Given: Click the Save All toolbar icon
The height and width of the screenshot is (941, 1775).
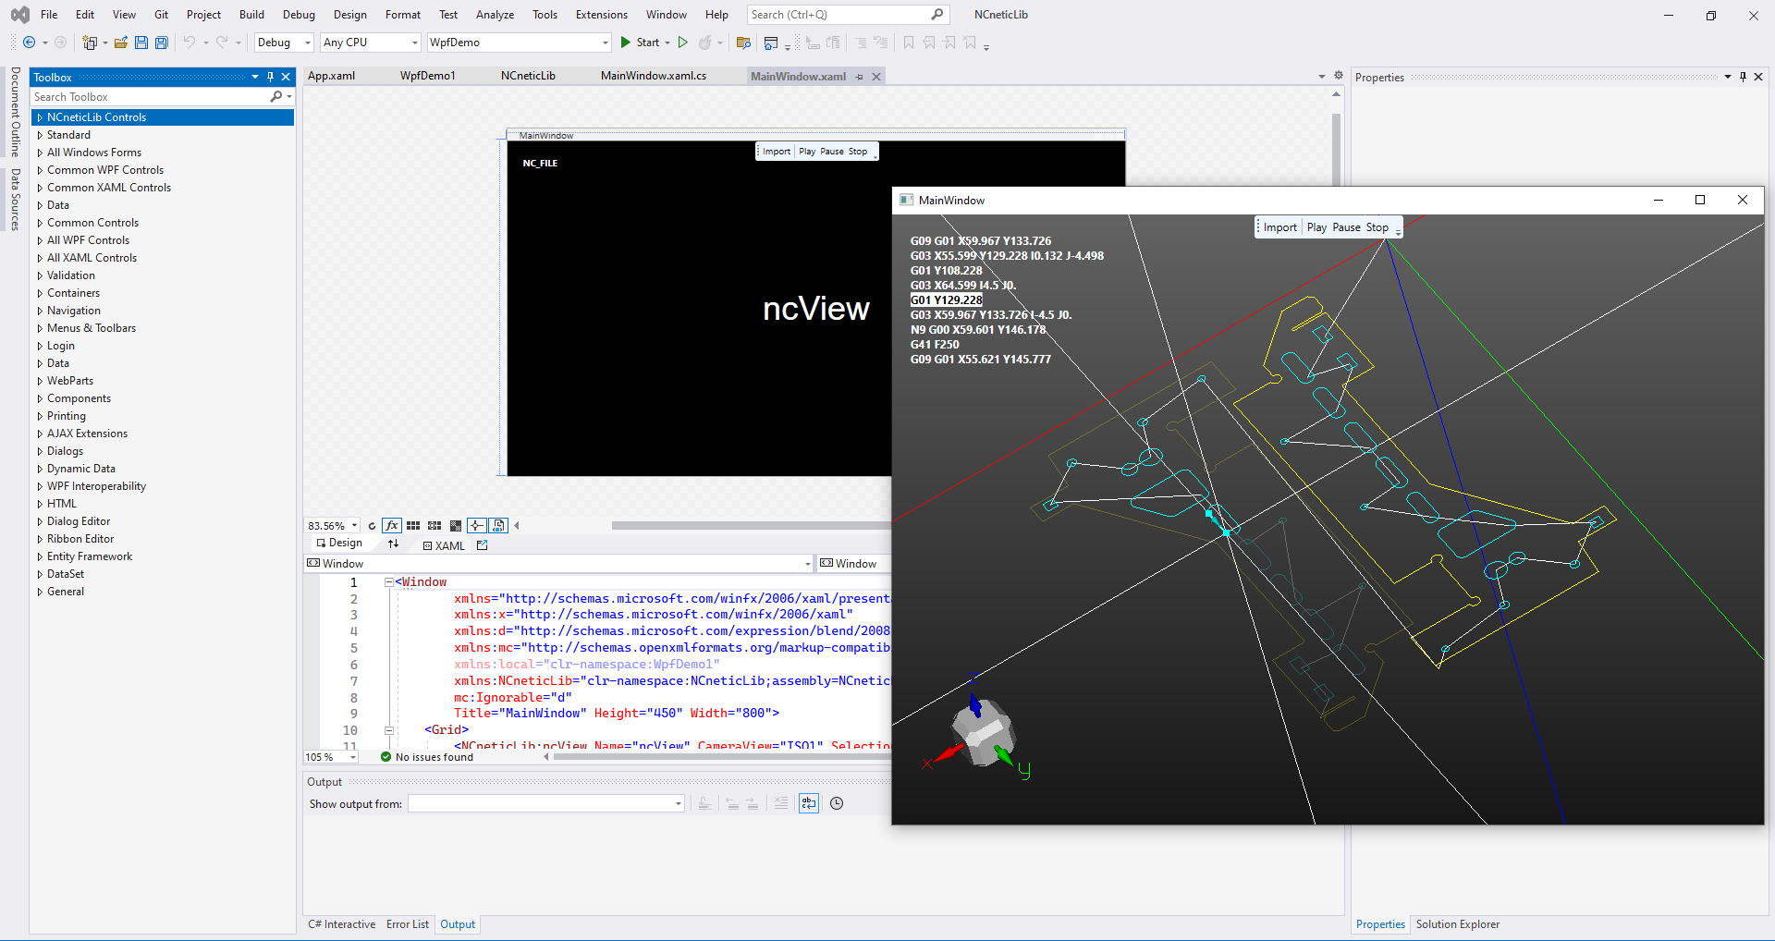Looking at the screenshot, I should point(162,43).
